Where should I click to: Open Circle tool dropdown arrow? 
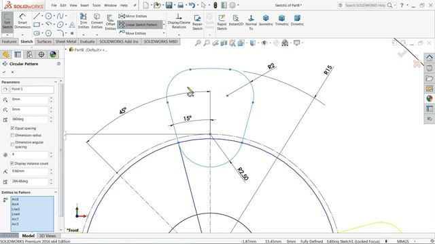(x=54, y=16)
